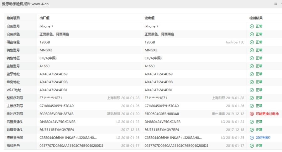The image size is (282, 152).
Task: Click the 检测结果 column header
Action: [256, 18]
